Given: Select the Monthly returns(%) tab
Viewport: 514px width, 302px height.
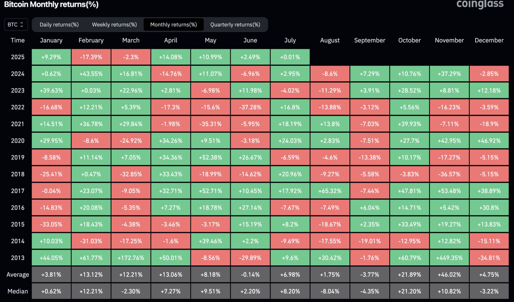Looking at the screenshot, I should [x=174, y=25].
